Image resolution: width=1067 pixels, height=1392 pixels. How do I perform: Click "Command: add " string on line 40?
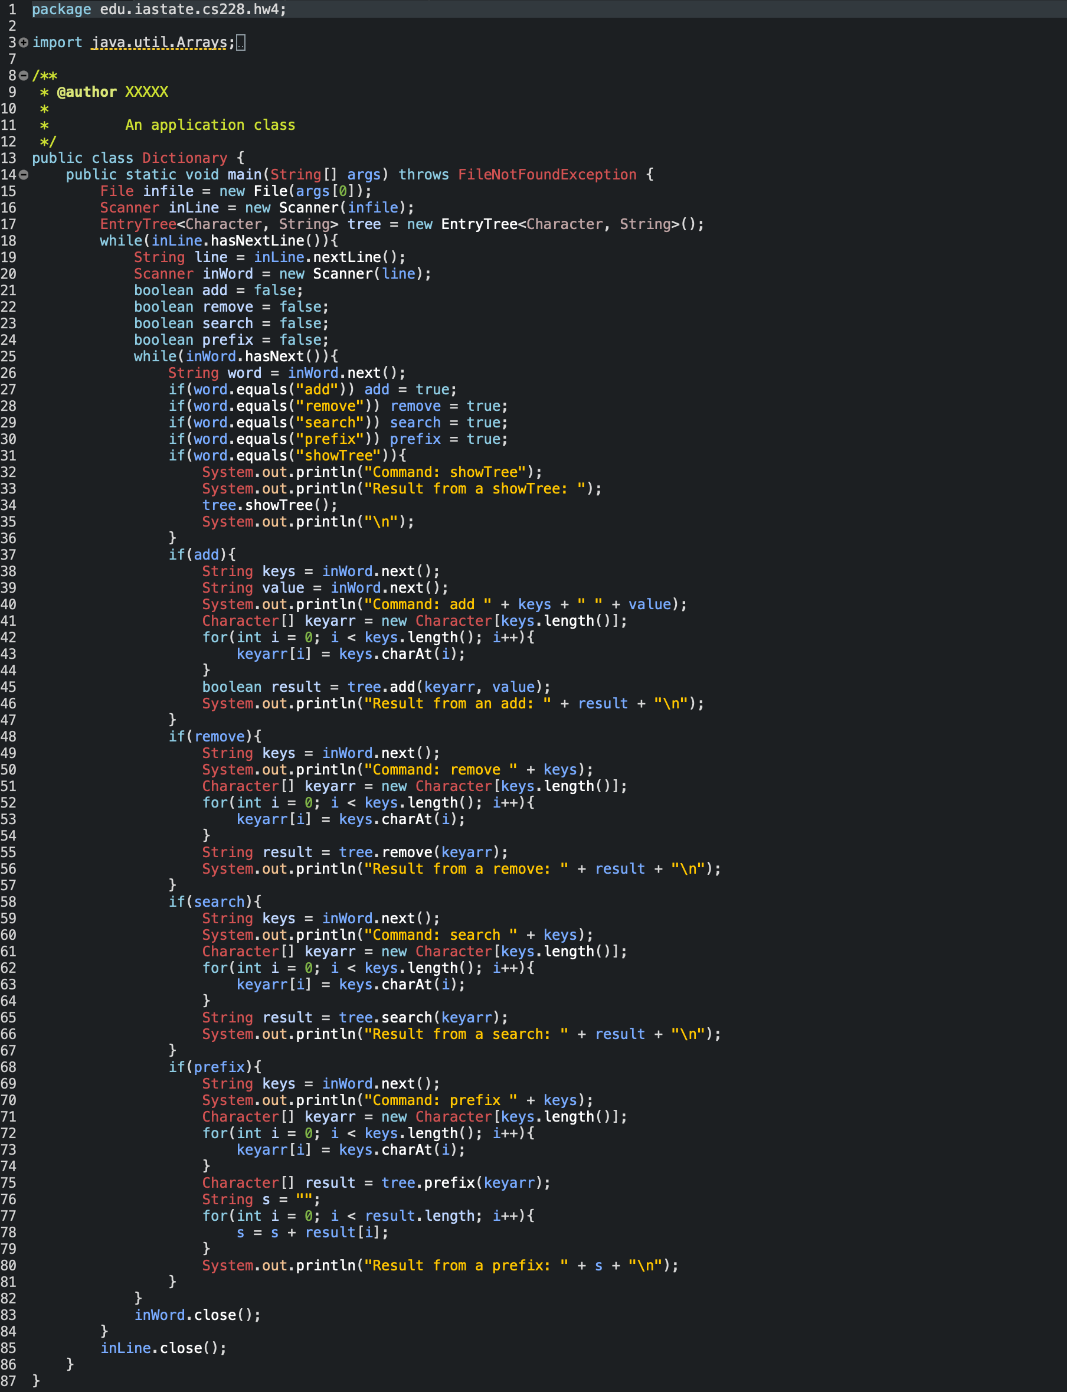tap(427, 604)
